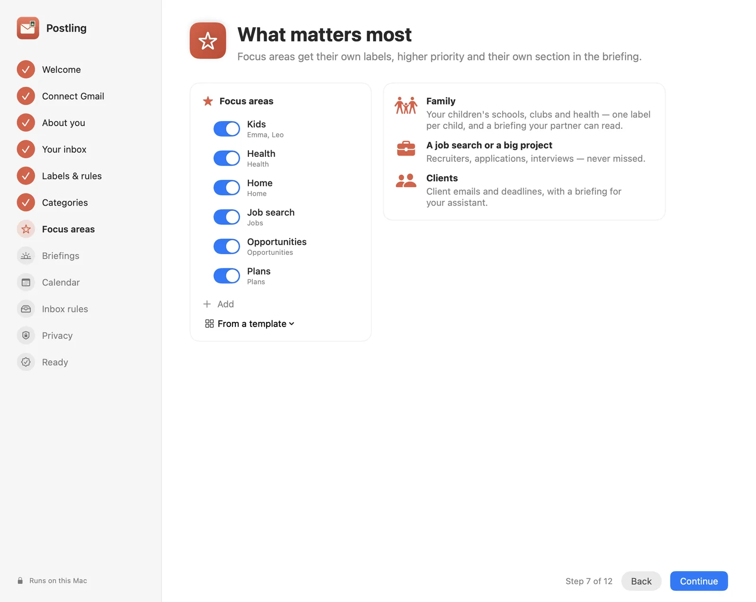Image resolution: width=756 pixels, height=602 pixels.
Task: Select the Clients template title
Action: tap(442, 178)
